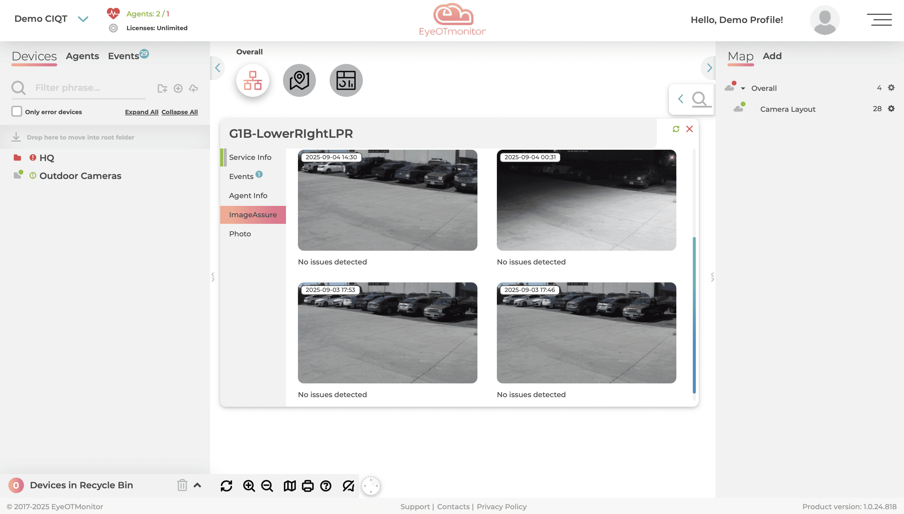This screenshot has width=904, height=514.
Task: Select the Outdoor Cameras folder
Action: (x=80, y=176)
